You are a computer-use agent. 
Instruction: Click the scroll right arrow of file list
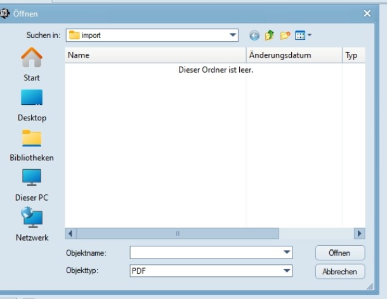tap(360, 233)
